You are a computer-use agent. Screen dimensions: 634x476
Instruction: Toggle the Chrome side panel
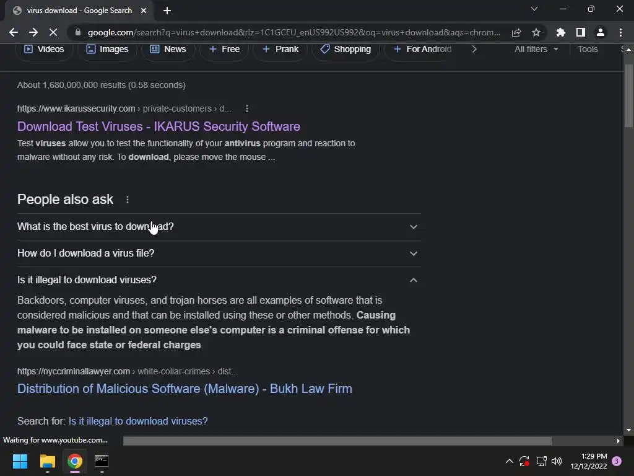pyautogui.click(x=581, y=32)
